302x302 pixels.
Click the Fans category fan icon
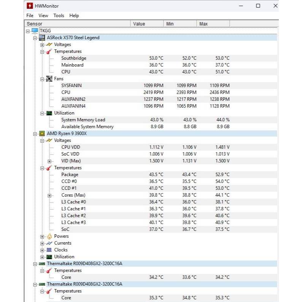(x=49, y=79)
